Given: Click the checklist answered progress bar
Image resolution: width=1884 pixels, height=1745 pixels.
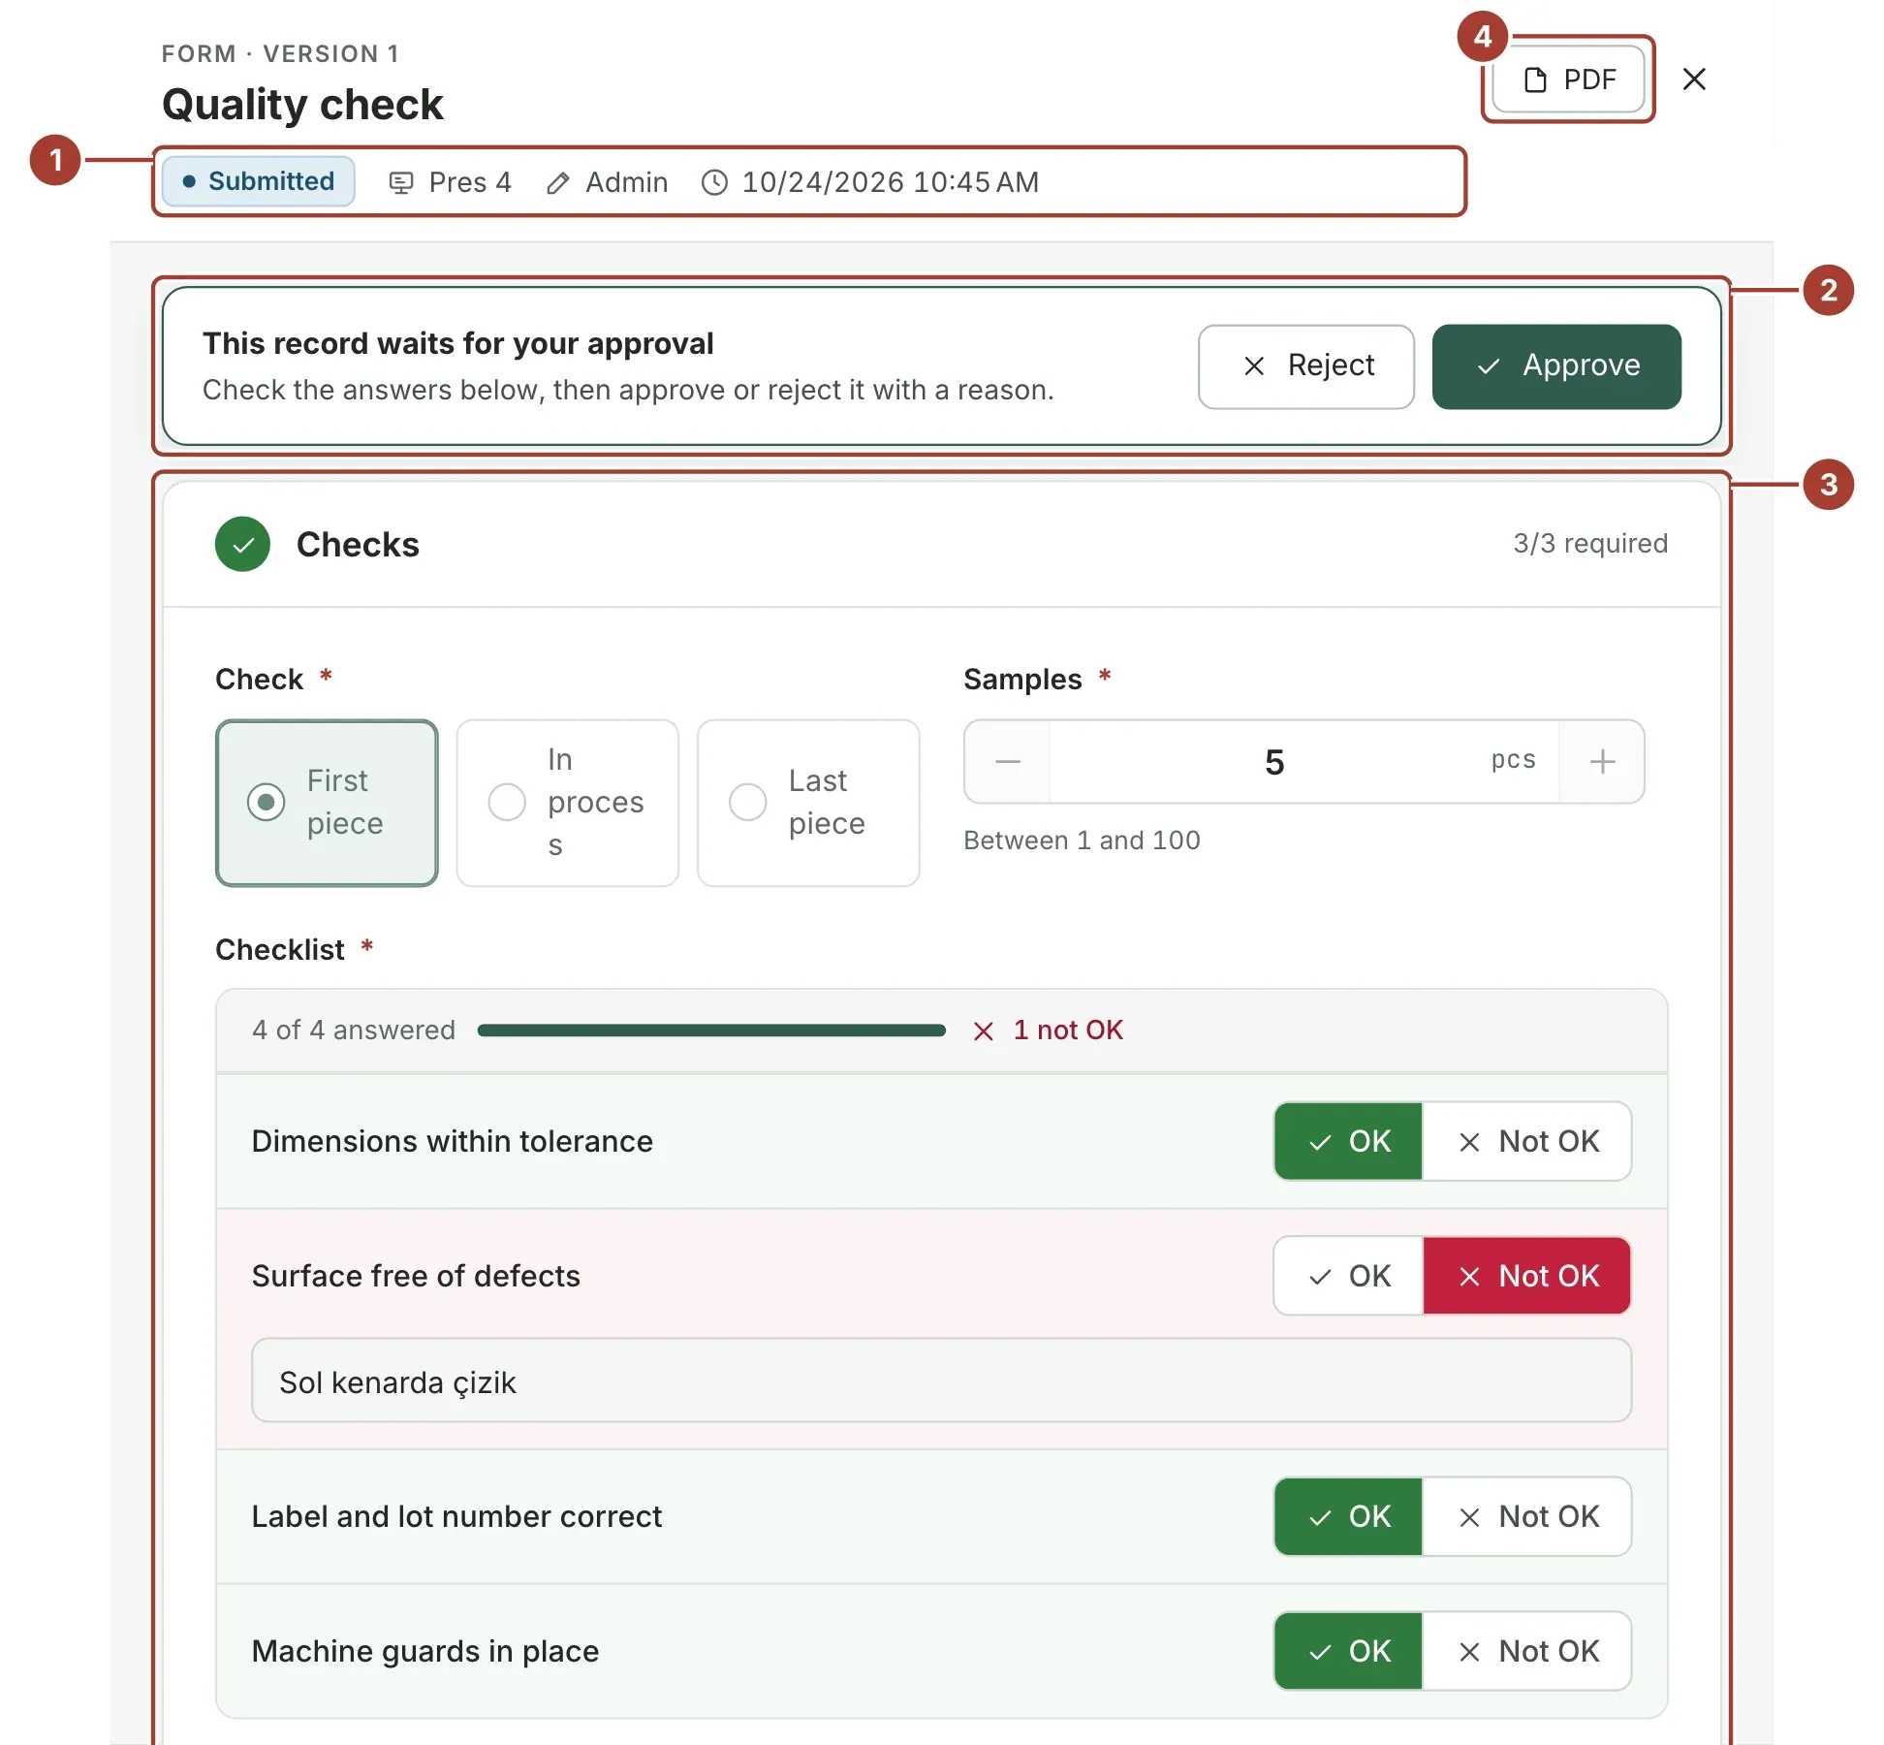Looking at the screenshot, I should (x=711, y=1031).
